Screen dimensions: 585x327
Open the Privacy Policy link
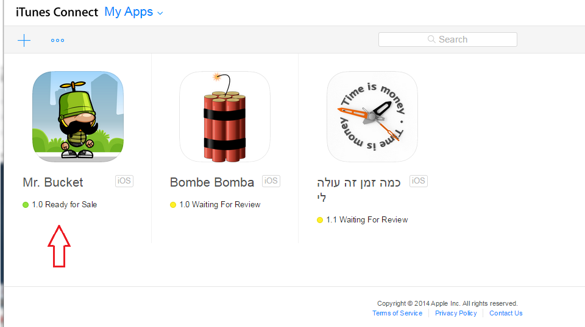[456, 313]
